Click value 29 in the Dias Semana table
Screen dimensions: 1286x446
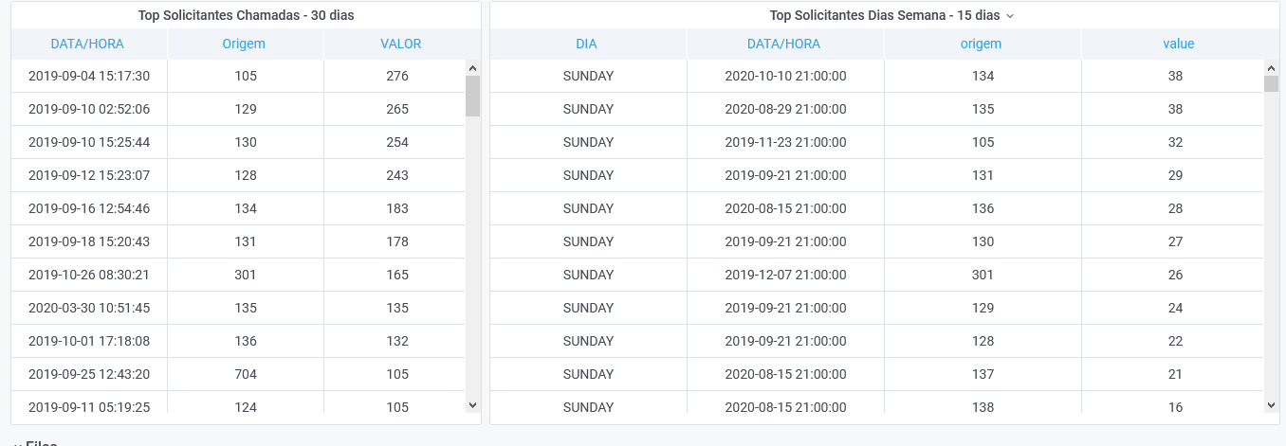coord(1175,175)
